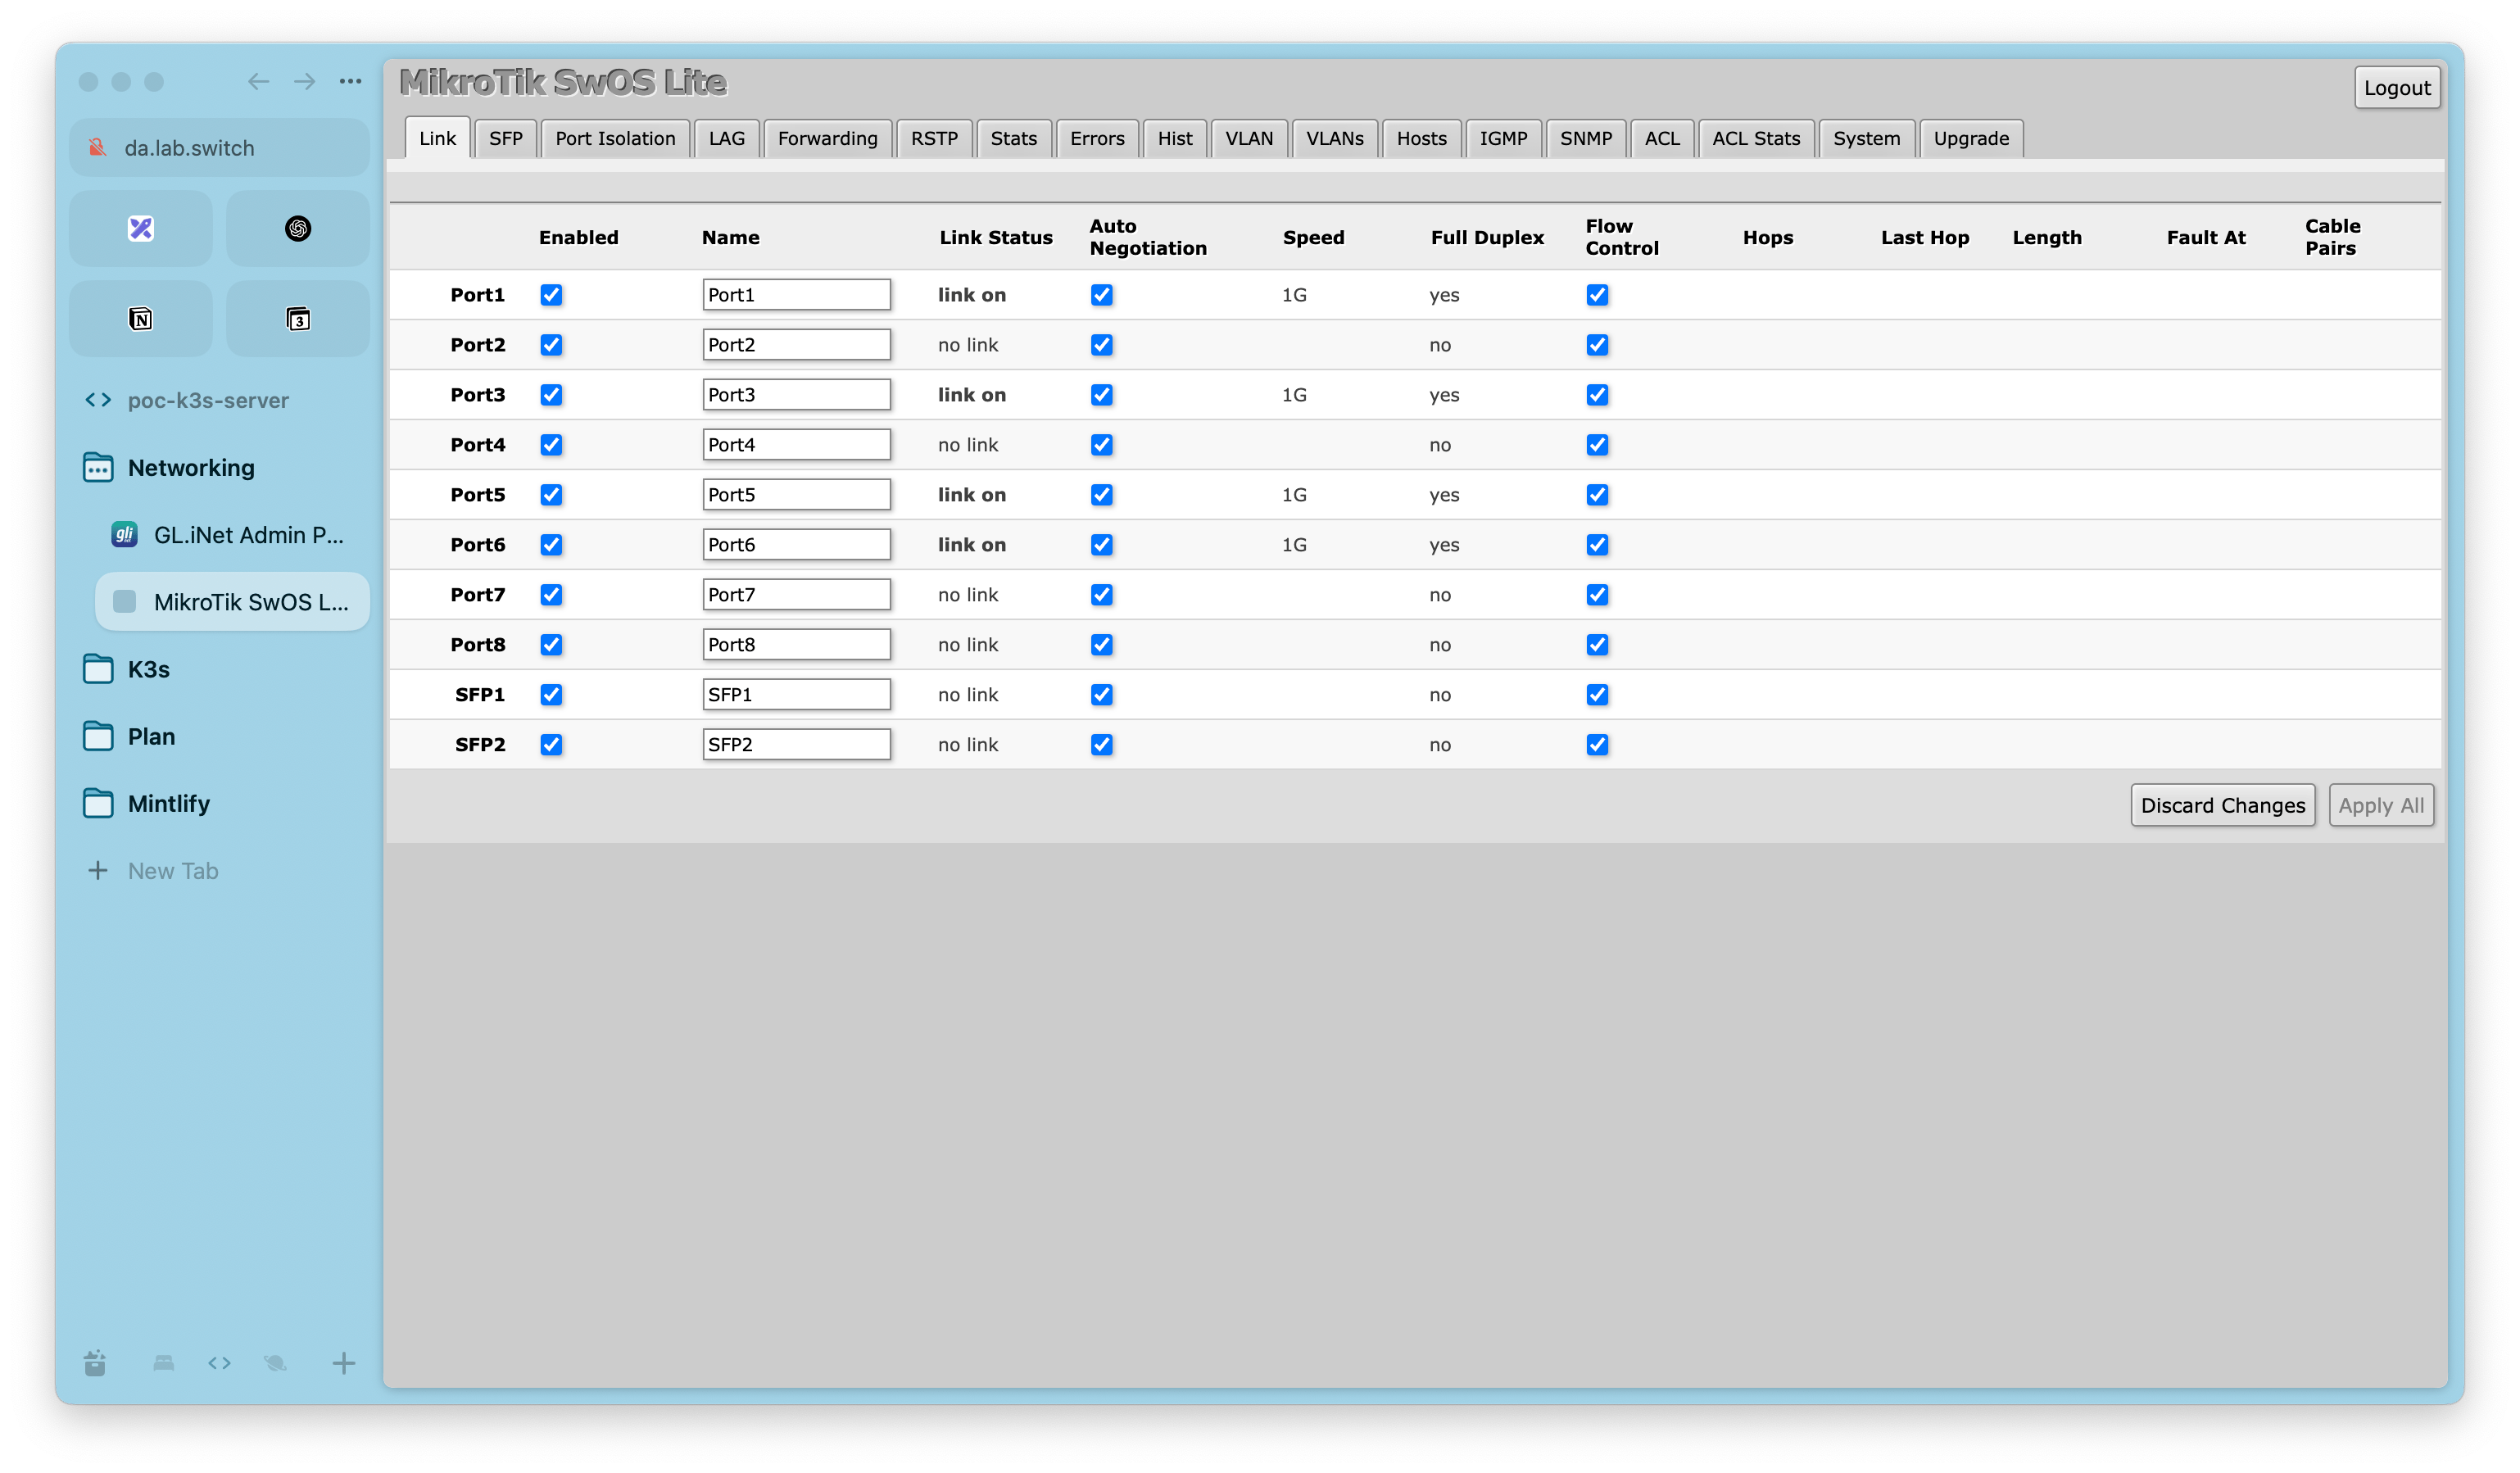Screen dimensions: 2520x1473
Task: Disable Flow Control on SFP1
Action: 1597,695
